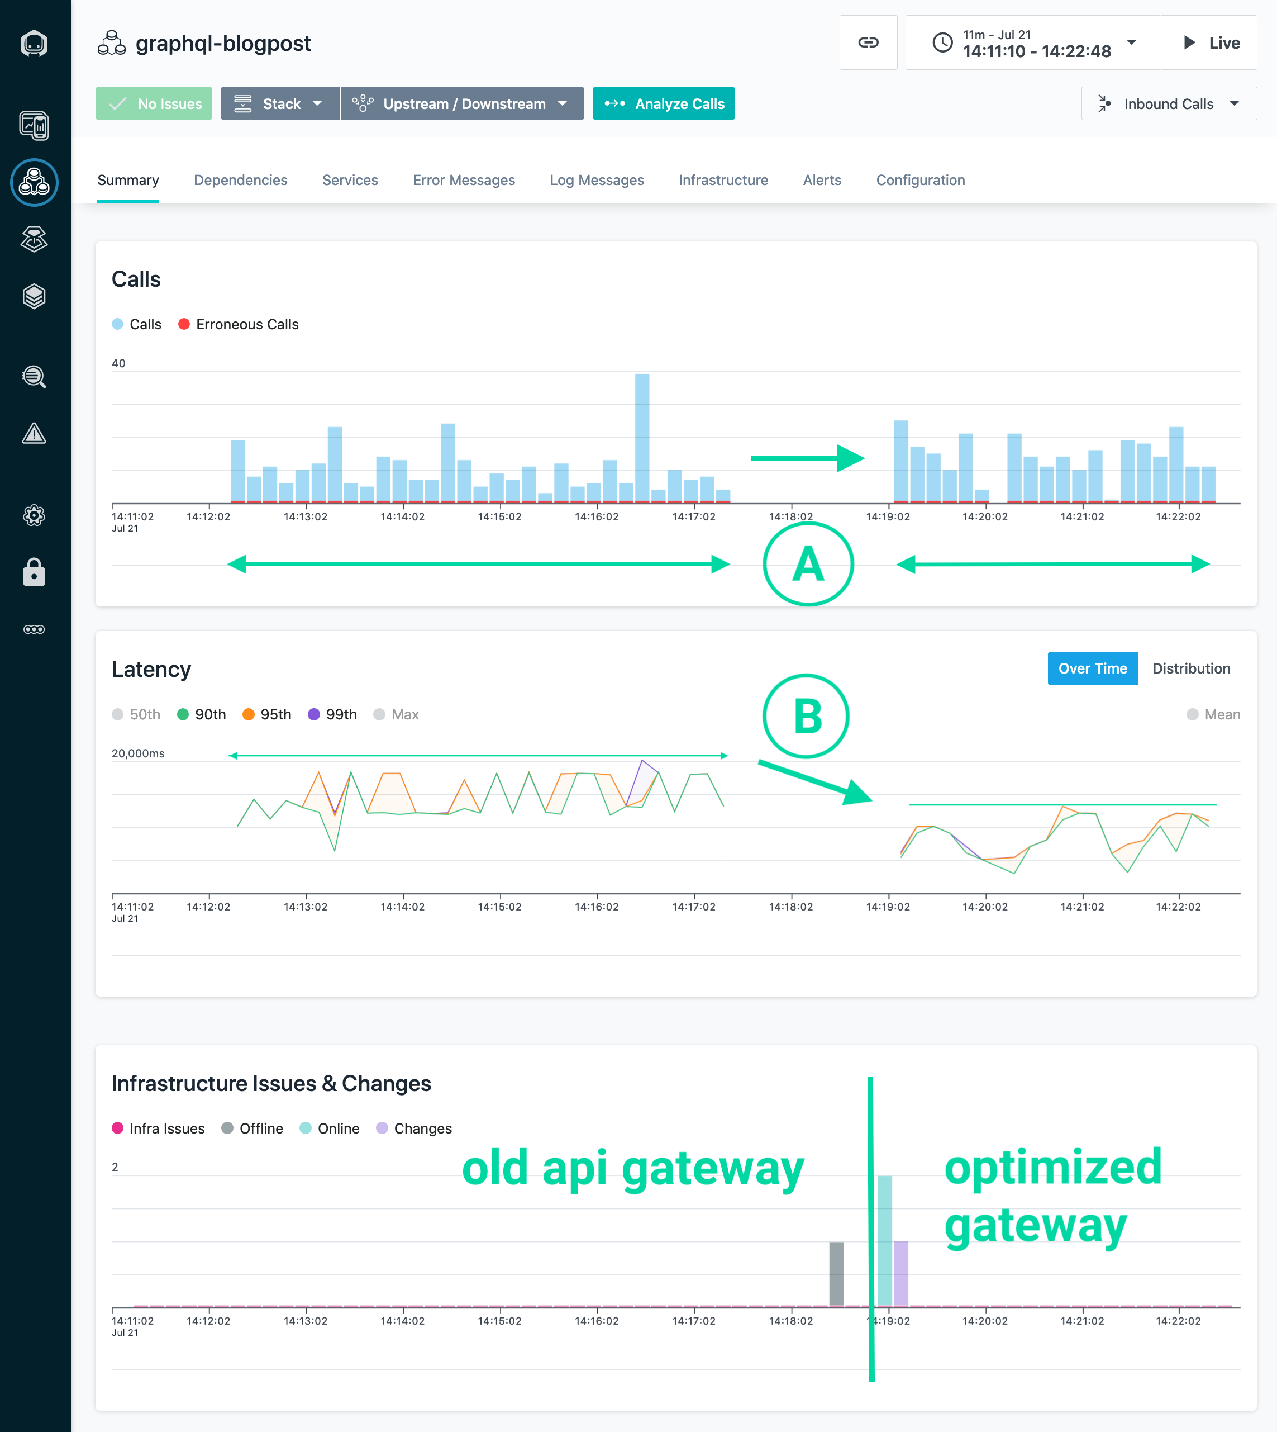Open the dashboards icon in sidebar
The image size is (1277, 1432).
pos(34,126)
